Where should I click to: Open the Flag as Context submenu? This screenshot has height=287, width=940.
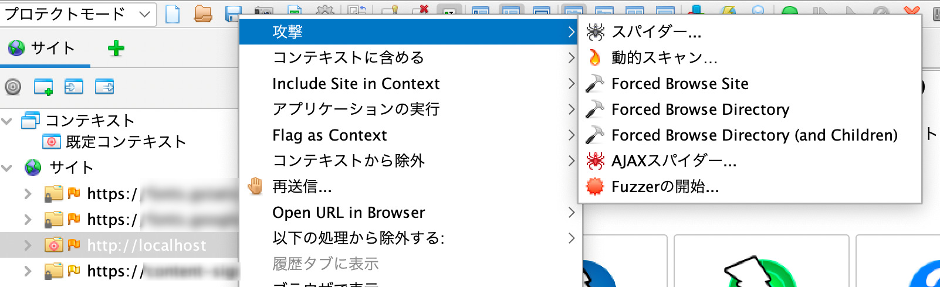(410, 135)
